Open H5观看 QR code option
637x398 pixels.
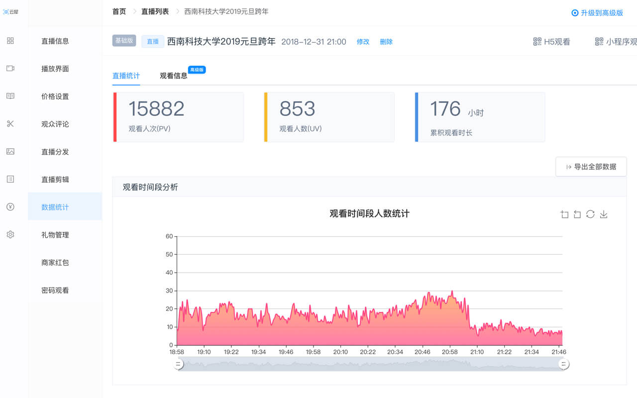click(551, 42)
